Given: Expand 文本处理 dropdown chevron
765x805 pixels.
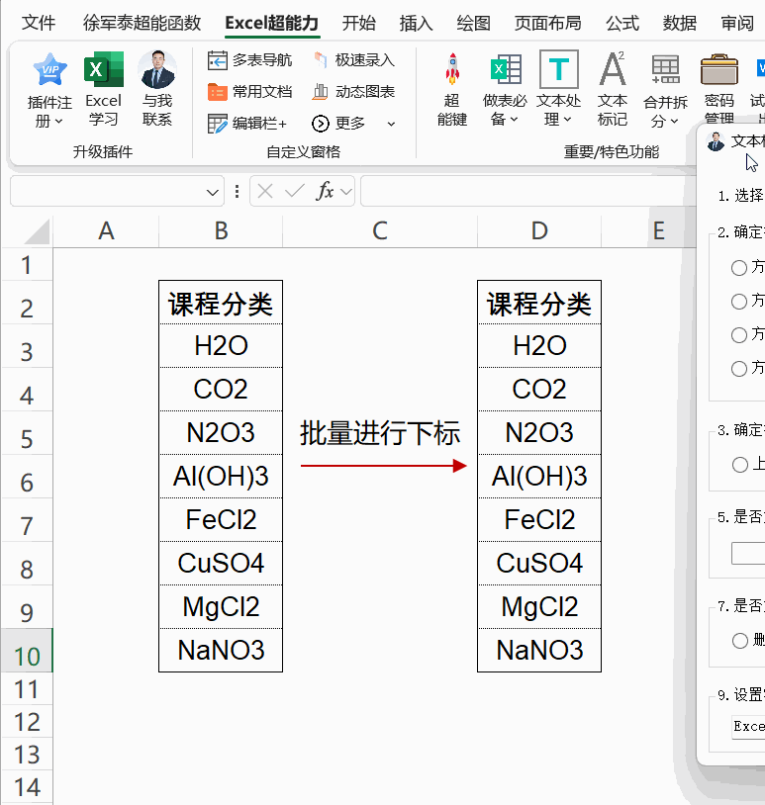Looking at the screenshot, I should pyautogui.click(x=567, y=120).
